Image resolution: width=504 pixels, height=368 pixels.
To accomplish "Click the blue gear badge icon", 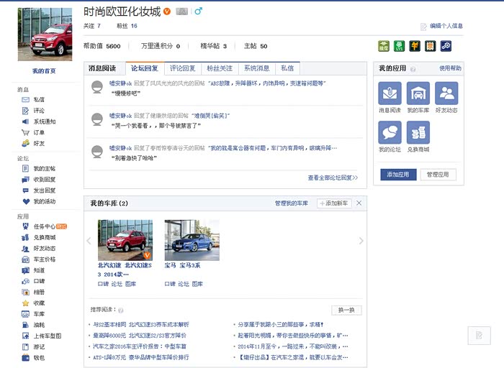I will pyautogui.click(x=446, y=46).
